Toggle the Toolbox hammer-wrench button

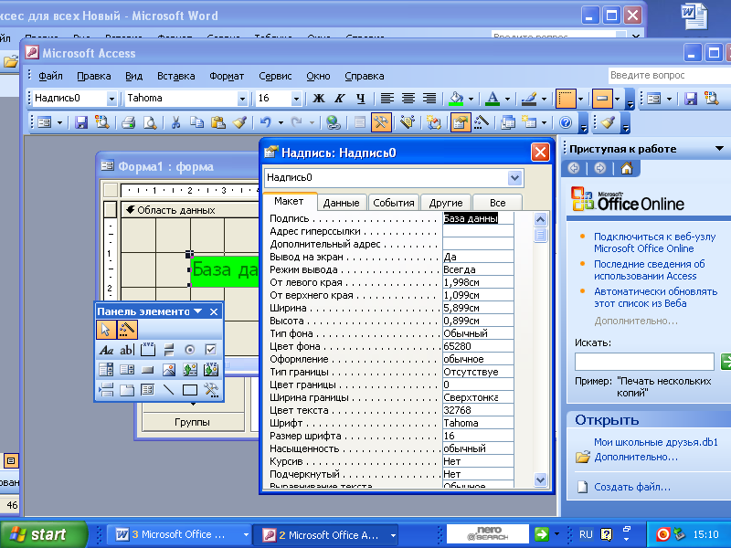tap(381, 123)
